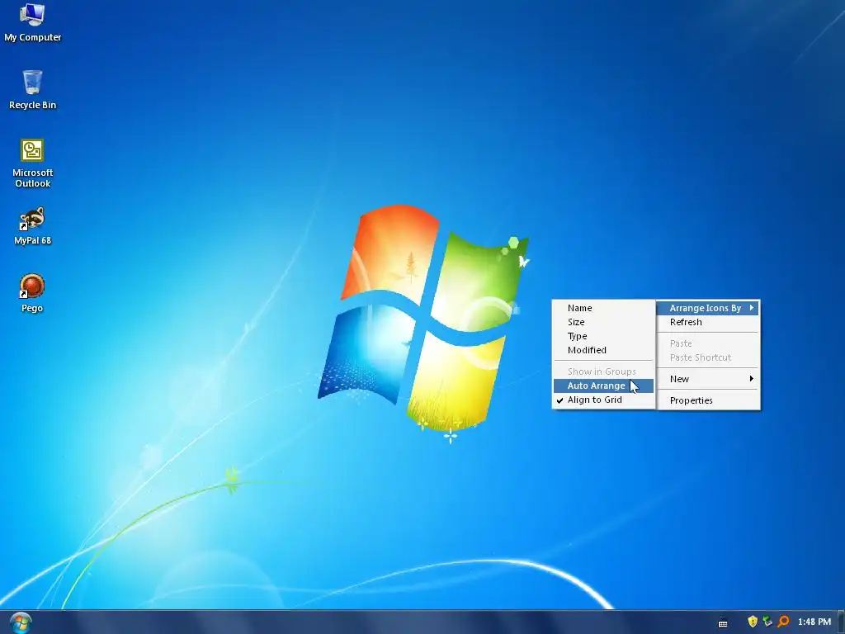Select the My Computer desktop icon
This screenshot has width=845, height=634.
click(32, 22)
